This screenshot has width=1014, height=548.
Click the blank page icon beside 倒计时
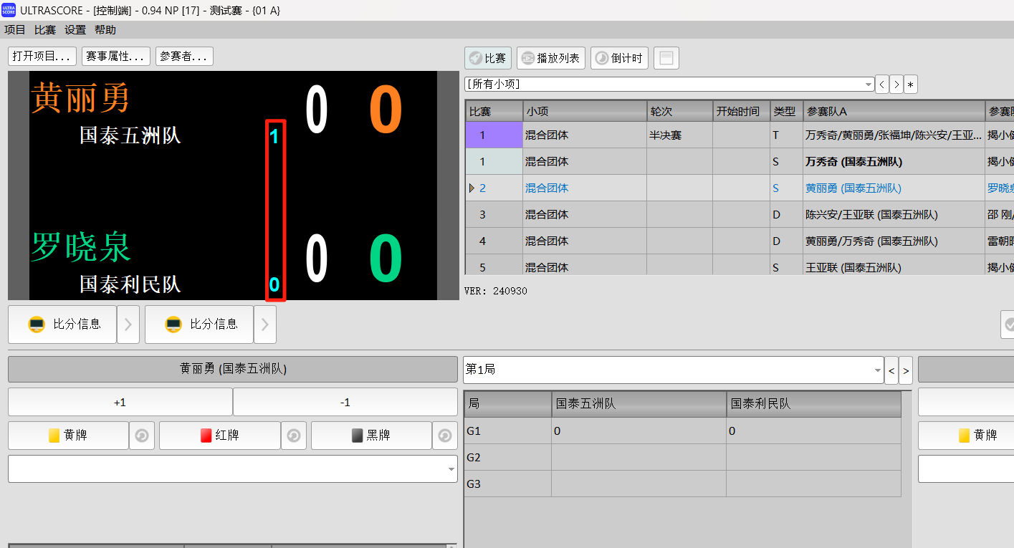pos(666,58)
